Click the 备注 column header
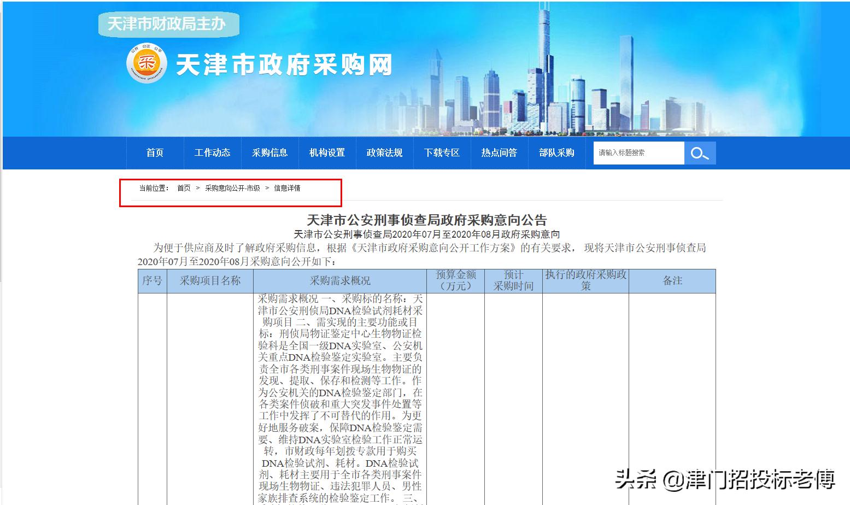Image resolution: width=850 pixels, height=505 pixels. pos(673,280)
